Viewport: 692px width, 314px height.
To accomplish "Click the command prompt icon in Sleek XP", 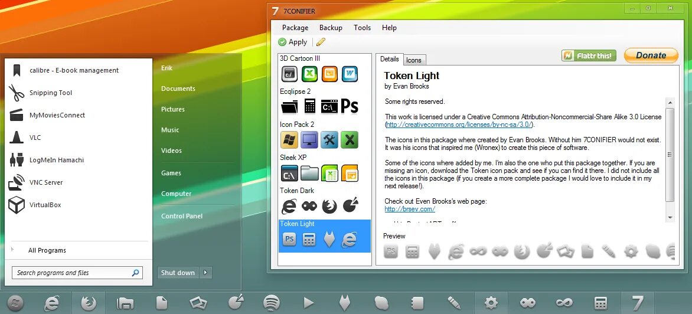I will tap(289, 174).
